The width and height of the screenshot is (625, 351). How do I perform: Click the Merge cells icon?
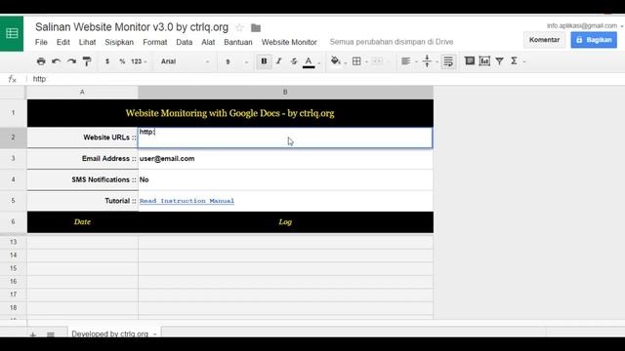coord(377,60)
